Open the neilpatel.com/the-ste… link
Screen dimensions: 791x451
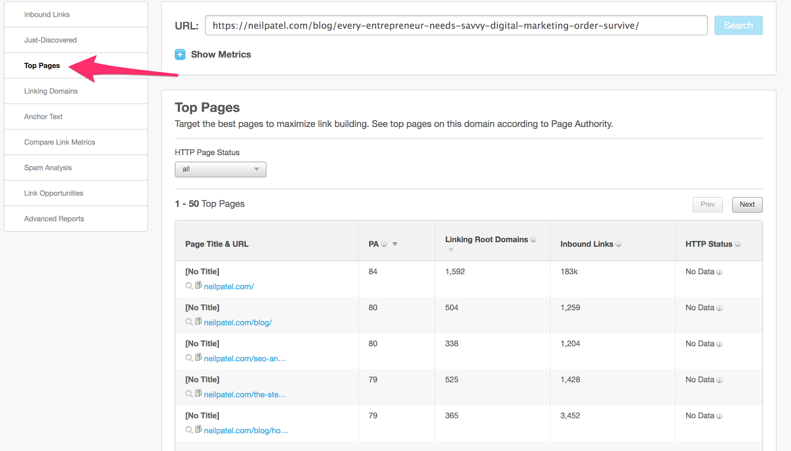pyautogui.click(x=245, y=395)
